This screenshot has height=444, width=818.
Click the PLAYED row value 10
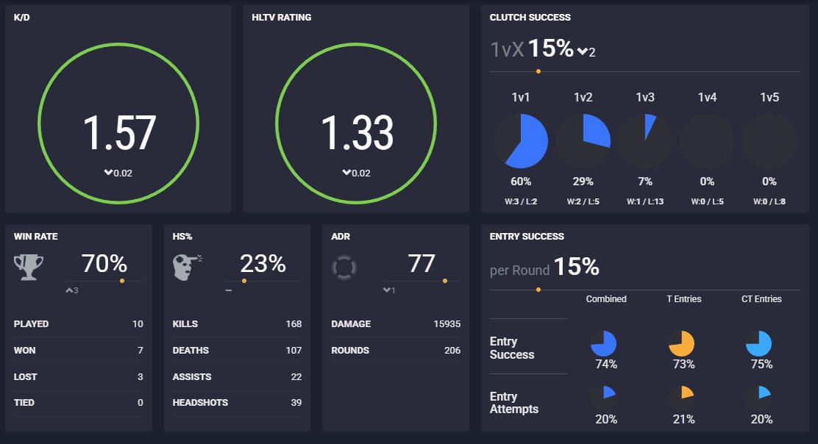click(138, 323)
